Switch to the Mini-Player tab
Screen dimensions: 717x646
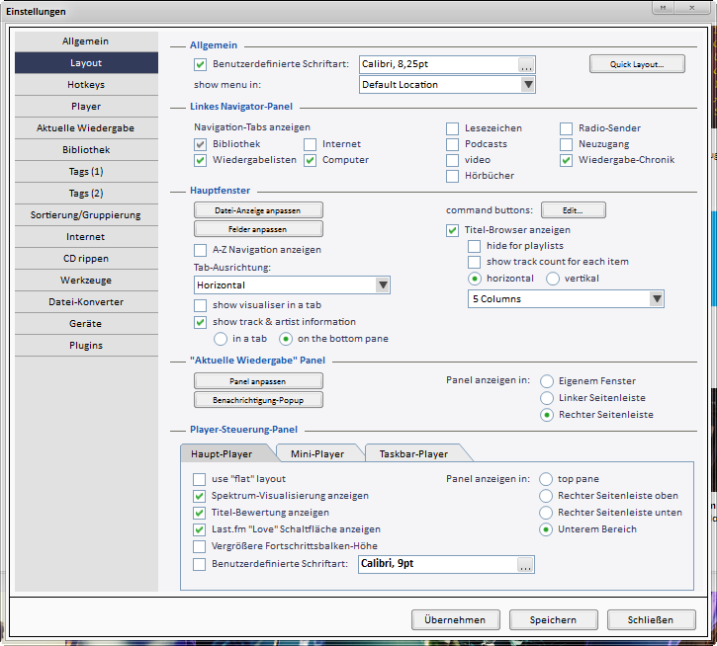(x=317, y=454)
